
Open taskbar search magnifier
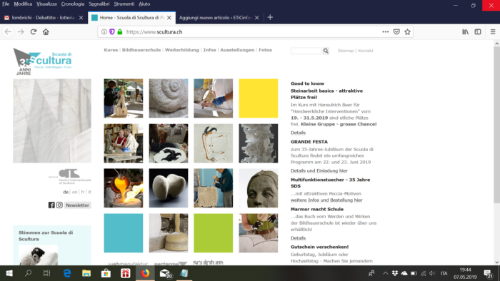pos(28,273)
